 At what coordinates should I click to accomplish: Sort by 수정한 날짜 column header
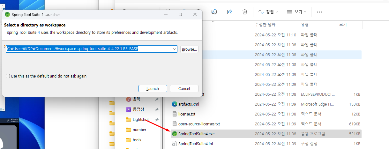click(x=265, y=25)
